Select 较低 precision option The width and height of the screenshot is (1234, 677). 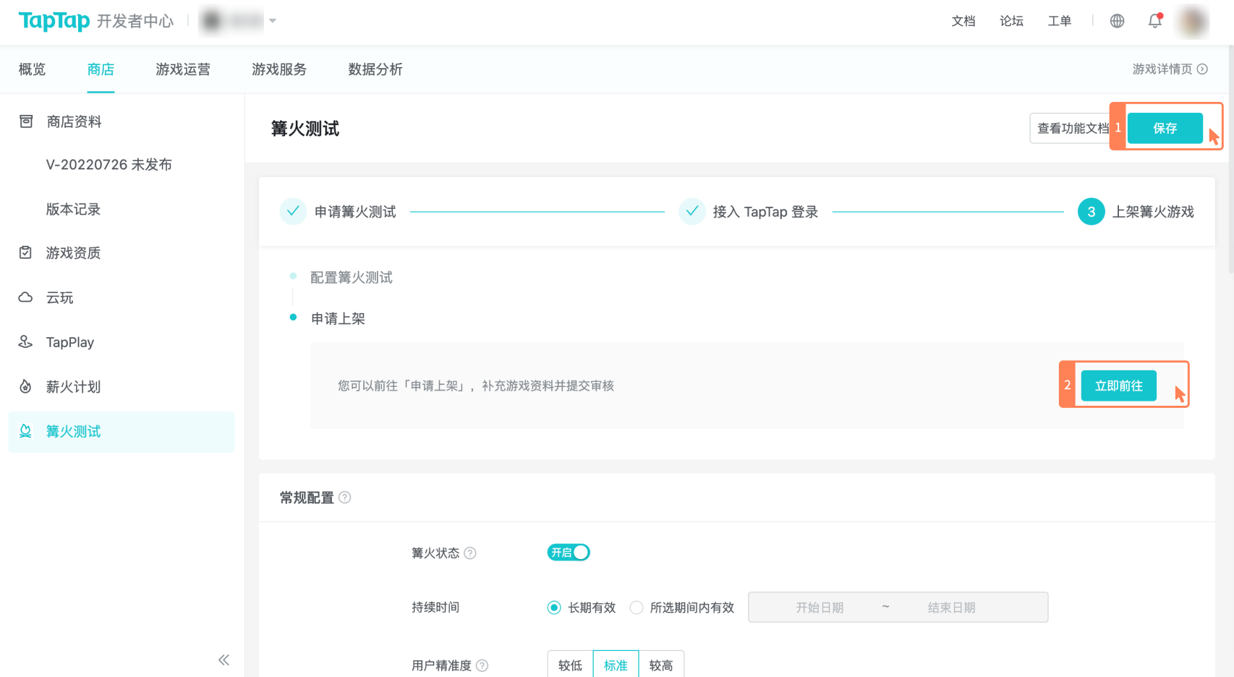[x=570, y=665]
